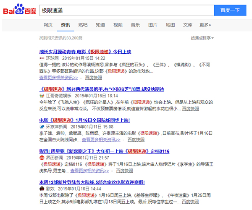Switch to the 网页 tab
The image size is (252, 210).
48,25
